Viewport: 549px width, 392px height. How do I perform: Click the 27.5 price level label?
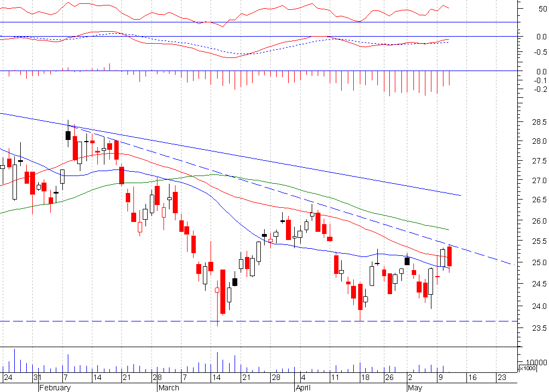[539, 161]
